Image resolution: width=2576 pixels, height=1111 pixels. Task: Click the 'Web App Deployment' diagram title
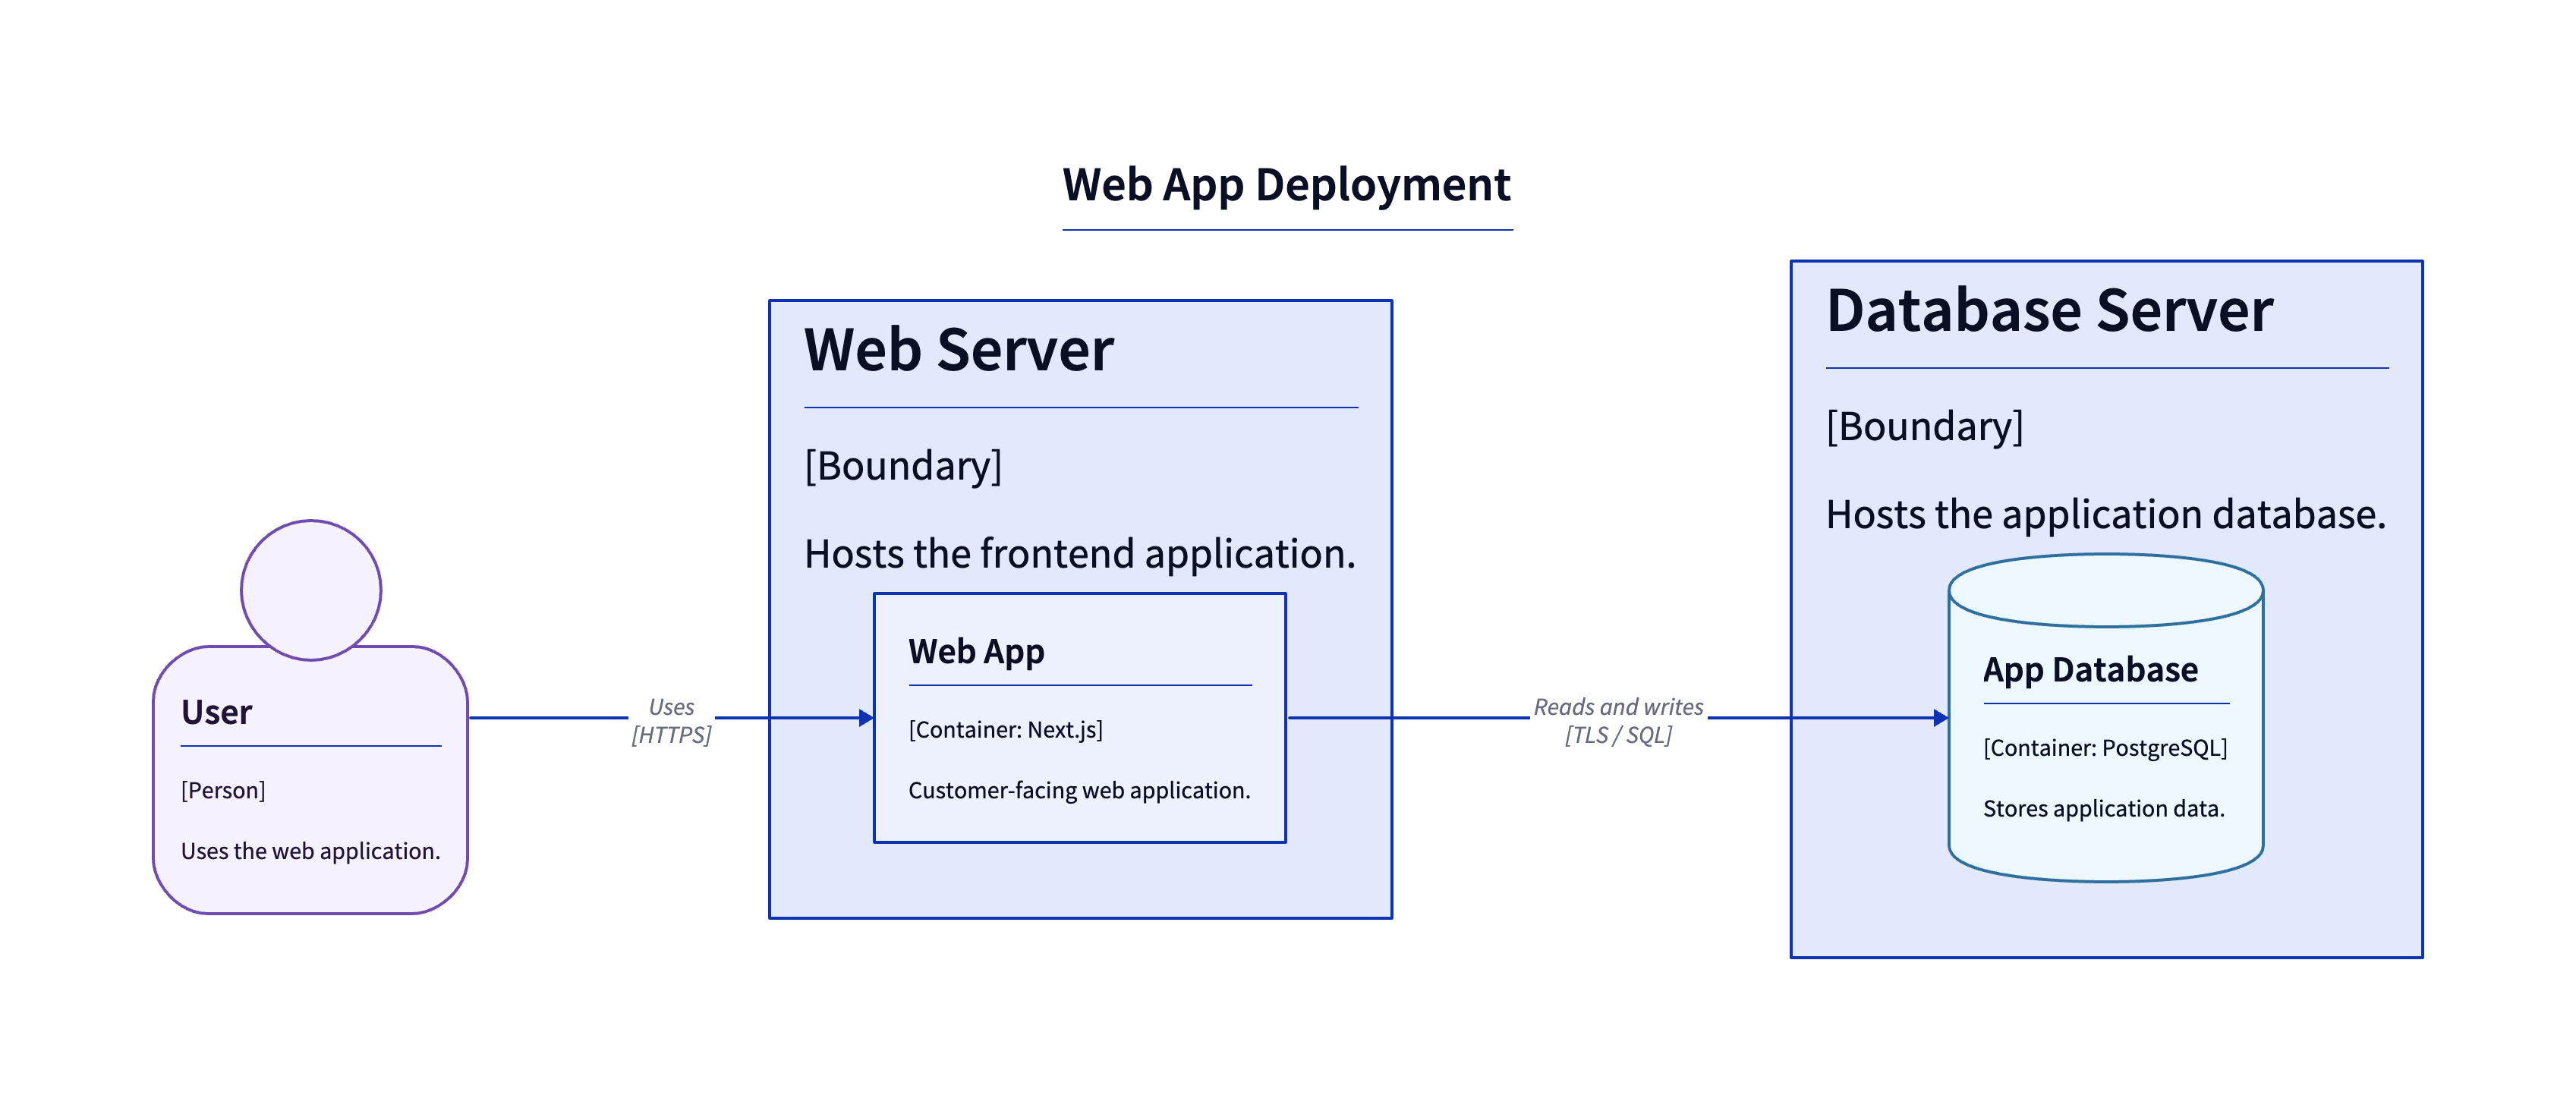[x=1286, y=185]
